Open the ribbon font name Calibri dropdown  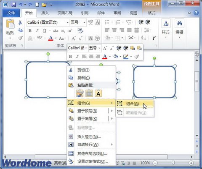pos(67,22)
